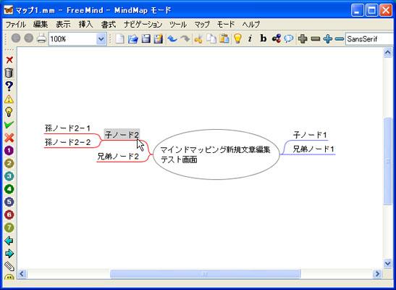Click the red X remove-icon button

[x=9, y=60]
